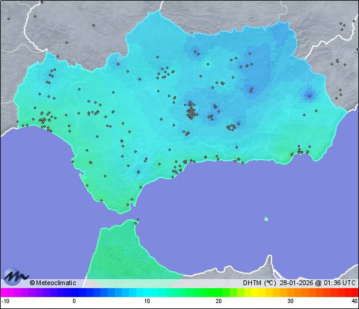The height and width of the screenshot is (309, 359).
Task: Click the 28-01-2026 @ 01:36 UTC timestamp
Action: 318,283
